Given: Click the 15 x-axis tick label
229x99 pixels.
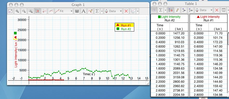Looking at the screenshot, I should click(x=146, y=78).
